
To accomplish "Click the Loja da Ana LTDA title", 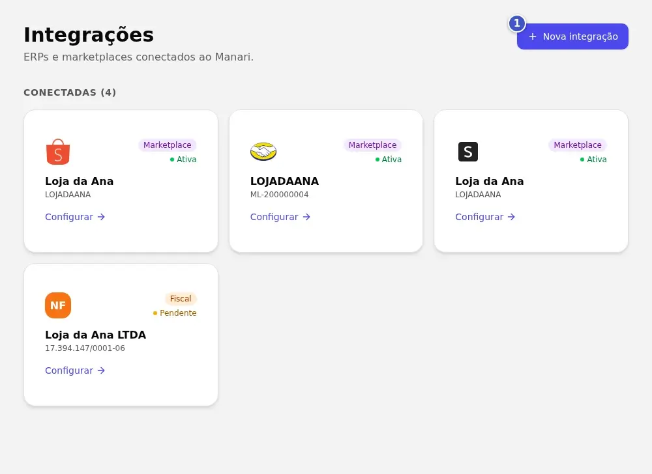I will pos(96,335).
